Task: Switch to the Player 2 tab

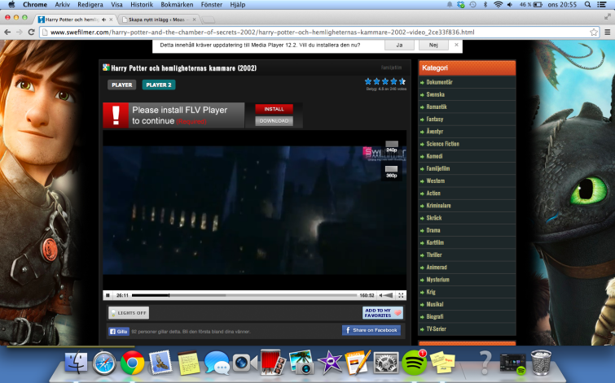Action: coord(159,85)
